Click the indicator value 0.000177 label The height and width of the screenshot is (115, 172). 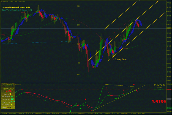coord(18,85)
